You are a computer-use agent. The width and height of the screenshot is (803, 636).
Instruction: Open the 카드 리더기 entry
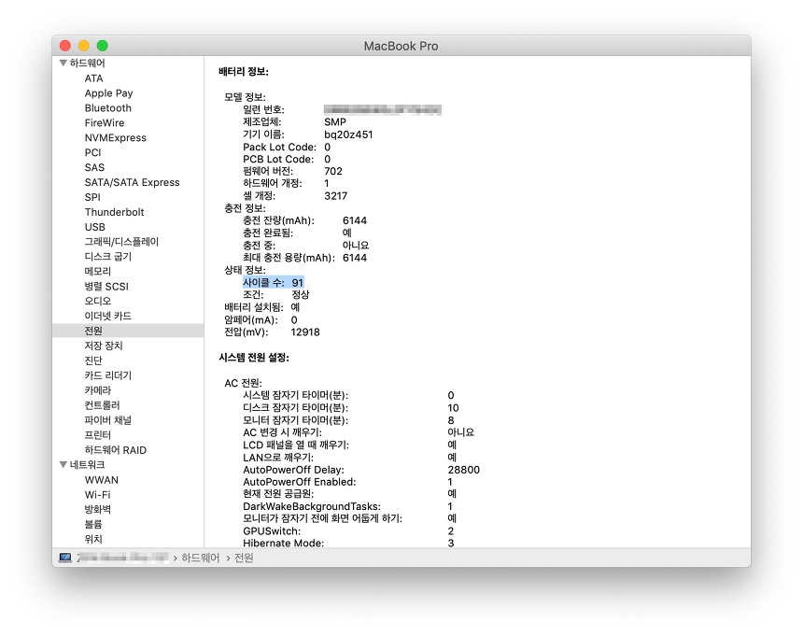108,375
